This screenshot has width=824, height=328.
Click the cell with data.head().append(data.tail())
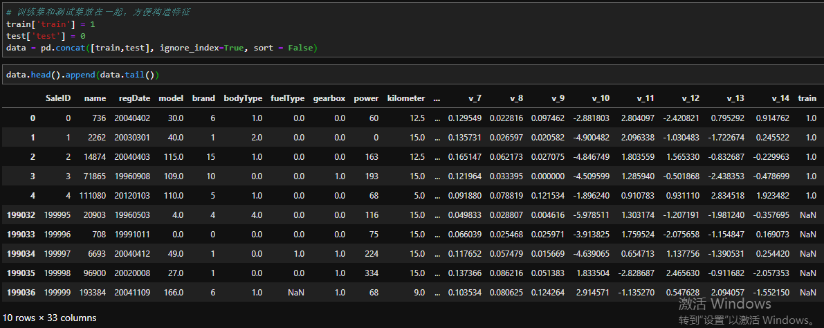412,75
